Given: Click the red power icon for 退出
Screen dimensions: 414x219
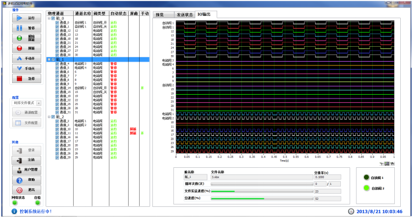Looking at the screenshot, I should coord(19,190).
